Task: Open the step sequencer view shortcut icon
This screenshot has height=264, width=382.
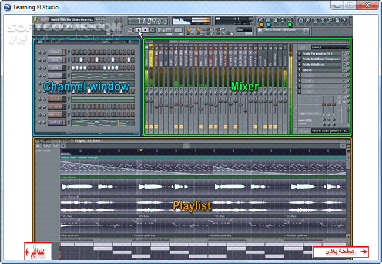Action: pyautogui.click(x=268, y=20)
